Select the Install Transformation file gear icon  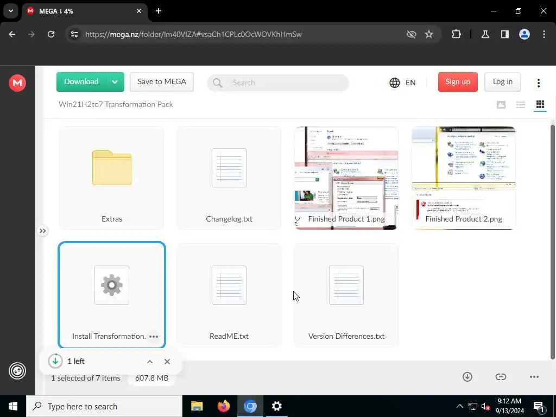click(112, 285)
